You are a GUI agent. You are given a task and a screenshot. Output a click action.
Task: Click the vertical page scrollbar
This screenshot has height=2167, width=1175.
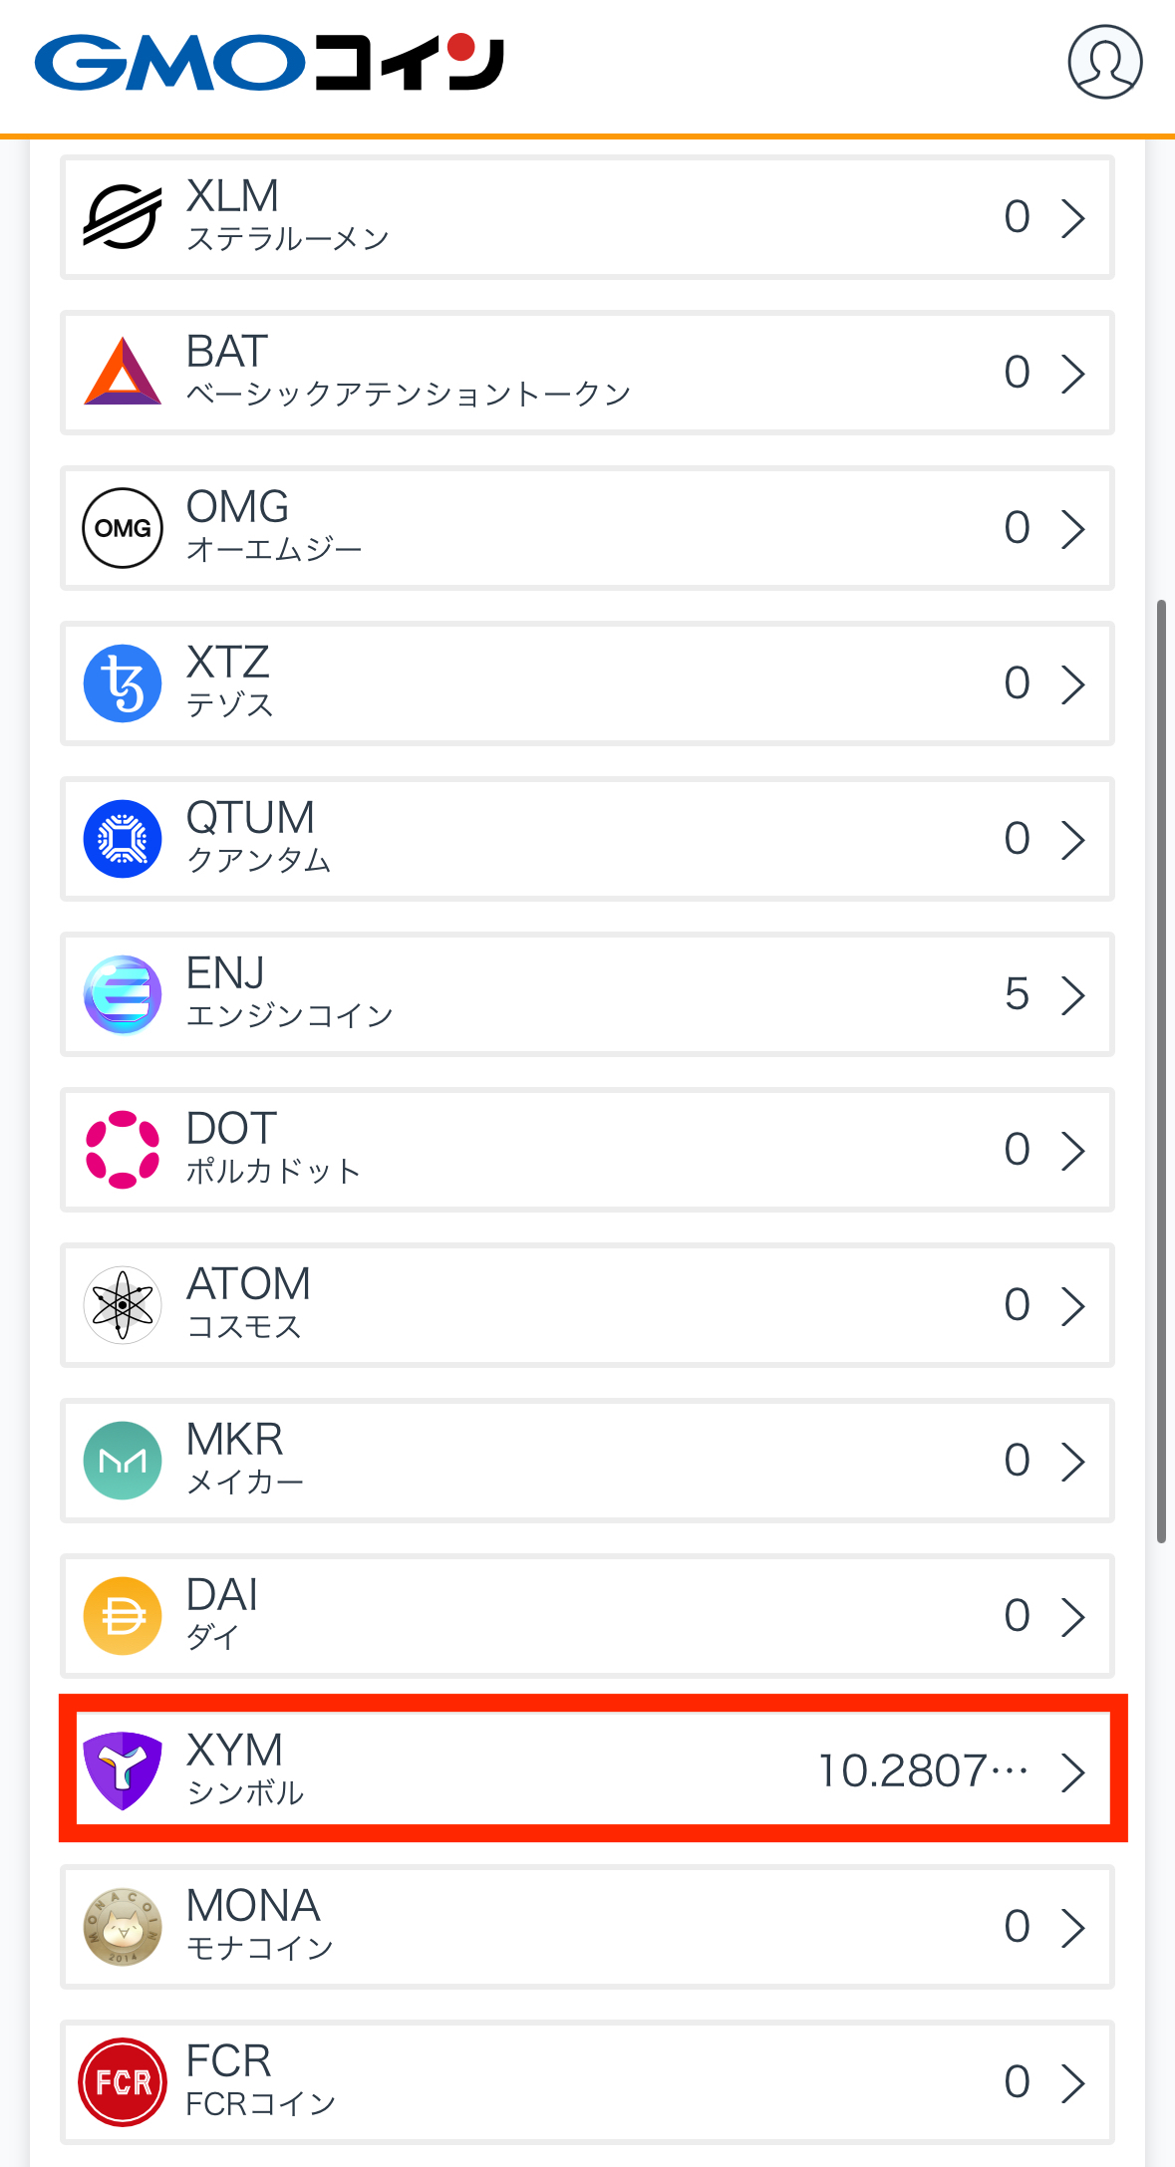pyautogui.click(x=1161, y=1071)
